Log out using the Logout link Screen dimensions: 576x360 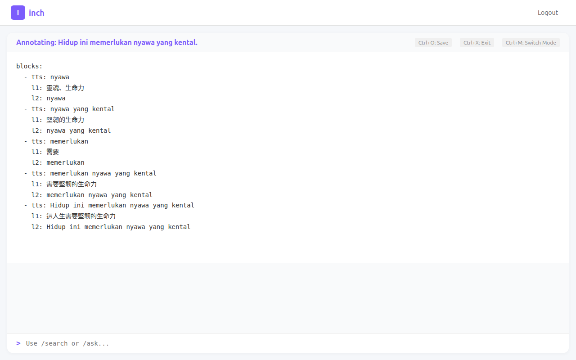(548, 13)
